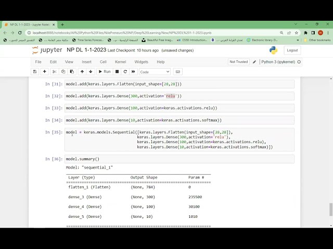Click the Python logo icon

click(273, 50)
